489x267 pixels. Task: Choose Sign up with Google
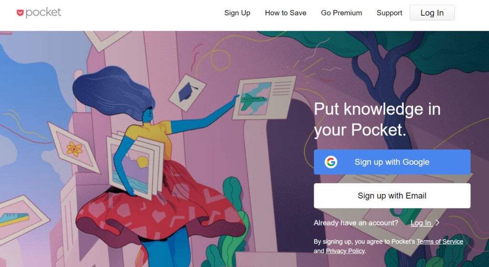[392, 162]
